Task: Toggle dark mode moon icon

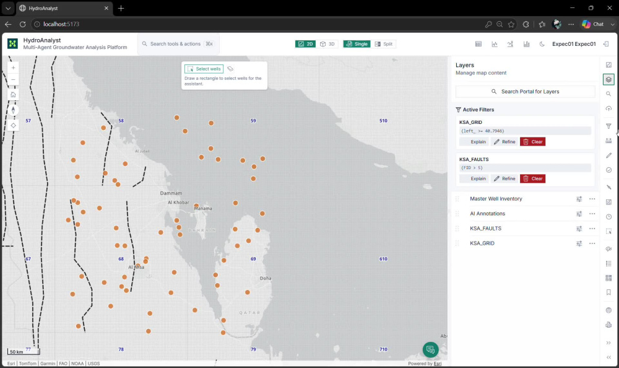Action: [x=542, y=44]
